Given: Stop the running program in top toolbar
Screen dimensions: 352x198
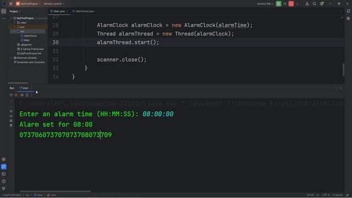Looking at the screenshot, I should tap(291, 4).
